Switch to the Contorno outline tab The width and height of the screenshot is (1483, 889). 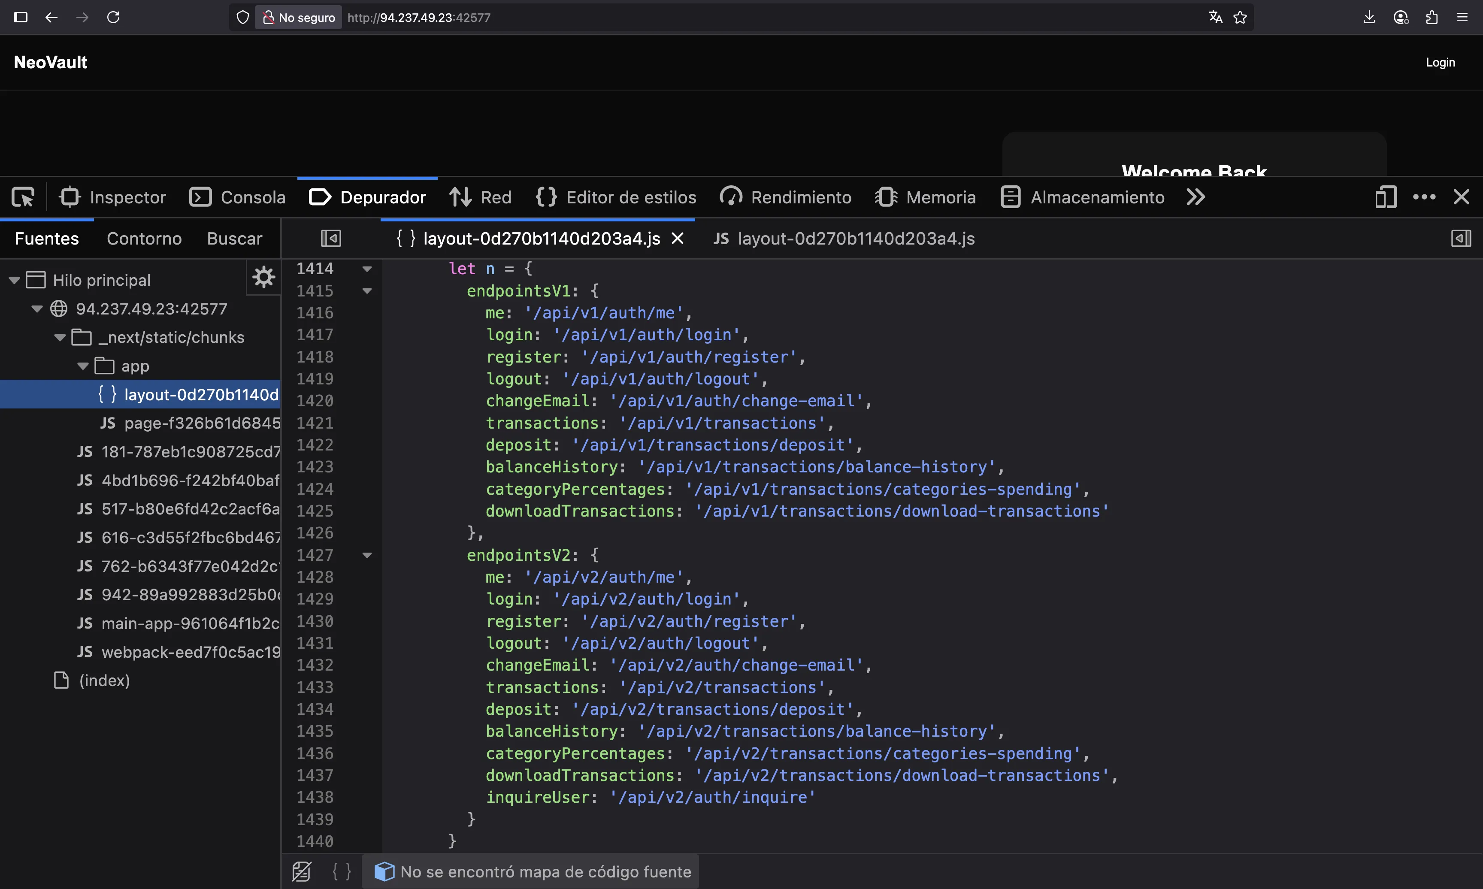pos(144,239)
